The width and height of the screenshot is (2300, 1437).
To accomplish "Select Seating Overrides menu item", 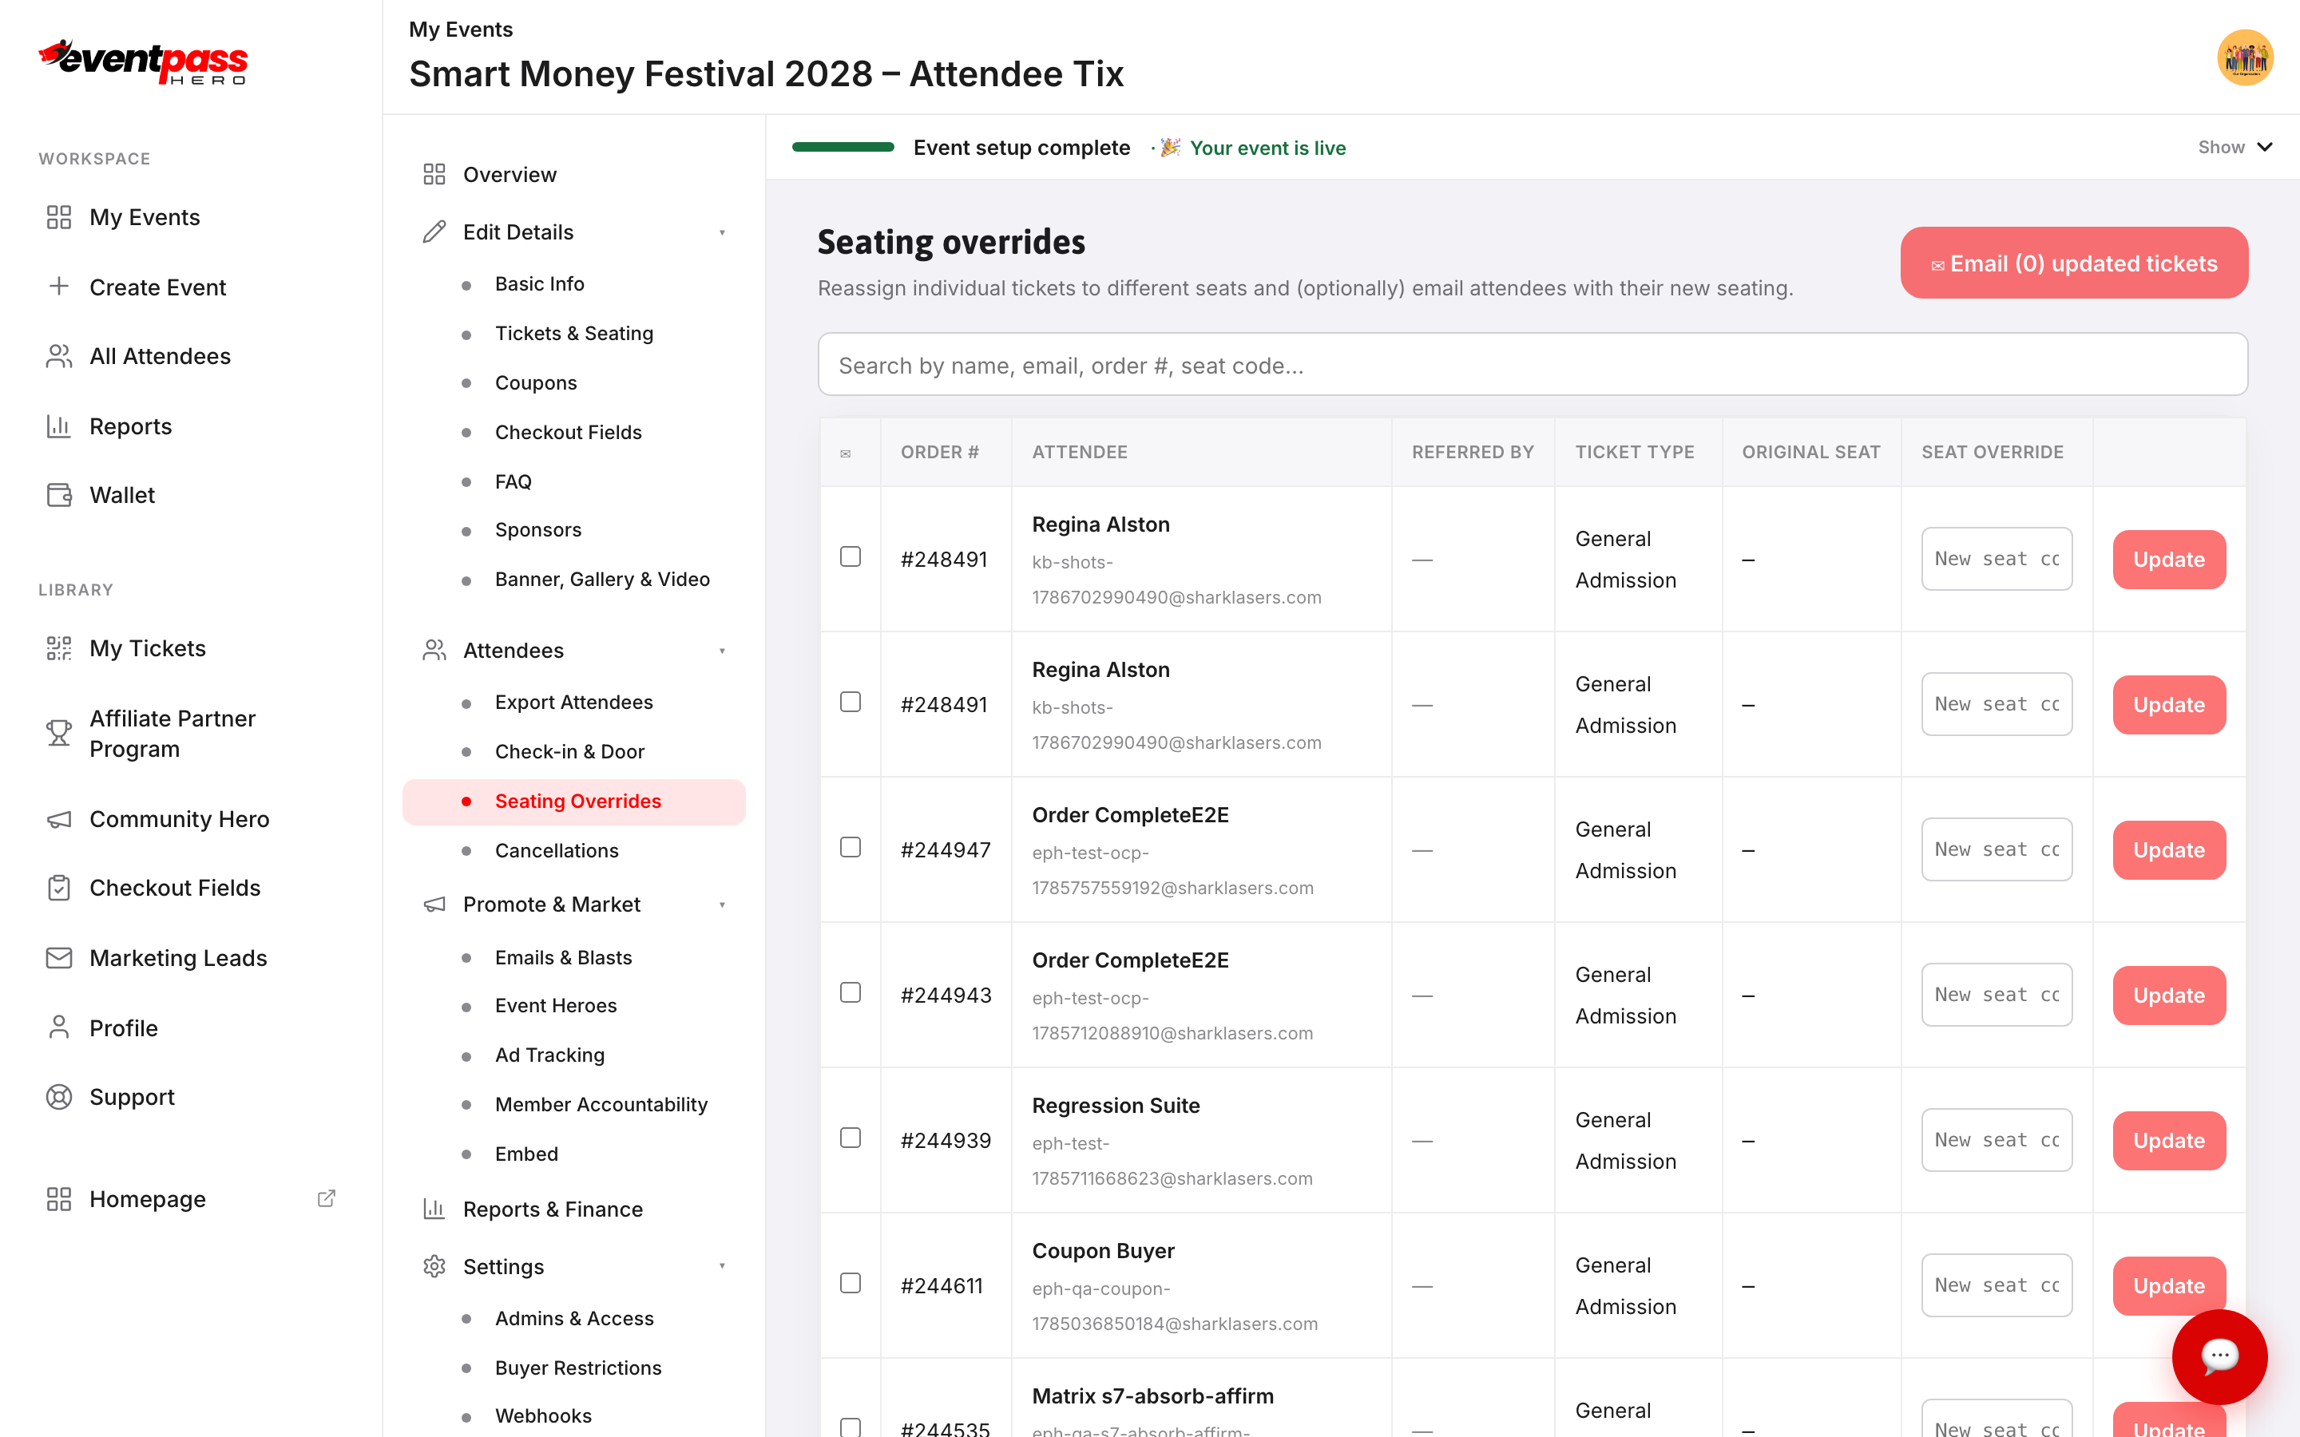I will click(574, 802).
